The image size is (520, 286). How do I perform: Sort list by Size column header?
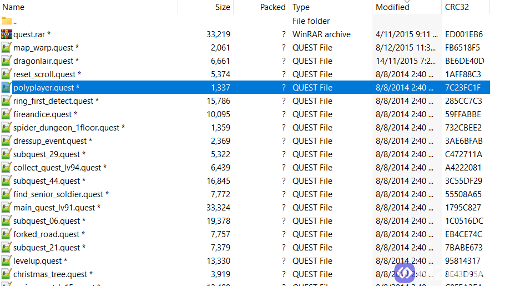(x=222, y=7)
